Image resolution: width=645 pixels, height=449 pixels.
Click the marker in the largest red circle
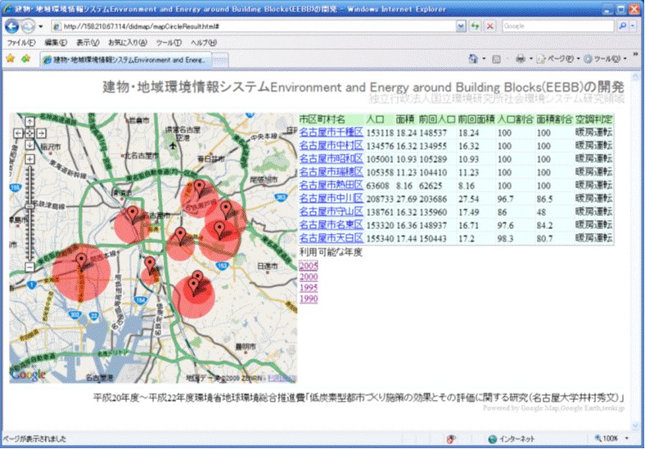[82, 263]
